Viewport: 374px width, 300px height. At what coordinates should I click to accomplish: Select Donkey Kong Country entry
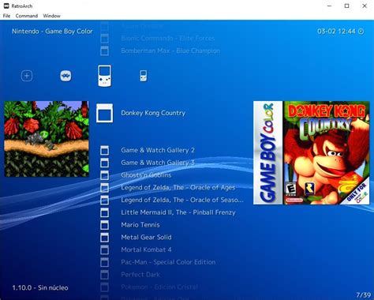click(x=153, y=113)
